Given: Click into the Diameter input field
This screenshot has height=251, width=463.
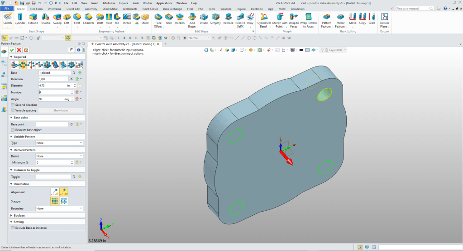Looking at the screenshot, I should click(53, 85).
